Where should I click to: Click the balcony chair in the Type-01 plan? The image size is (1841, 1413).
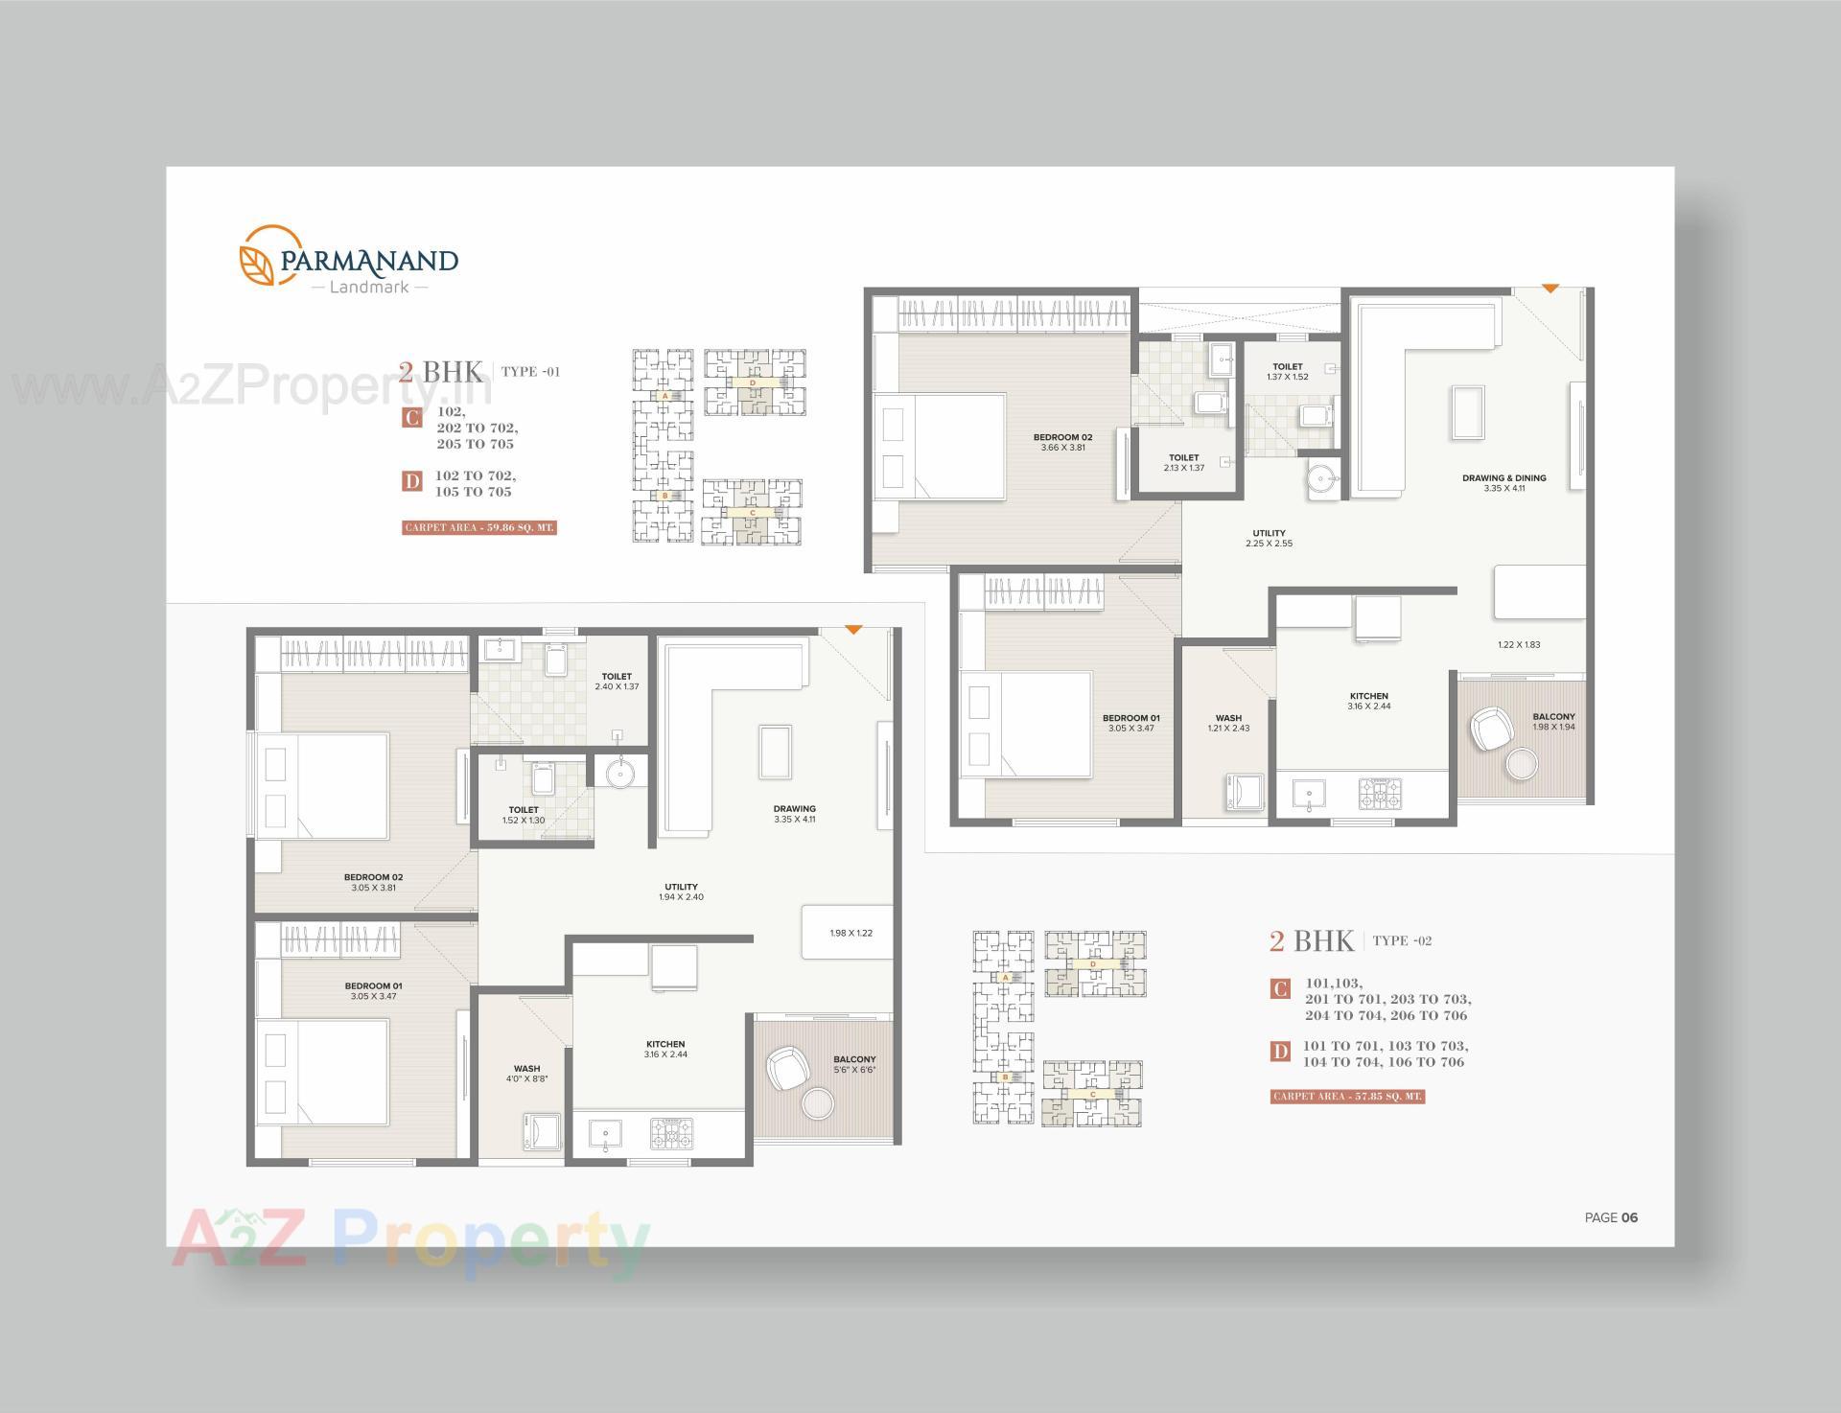[x=788, y=1068]
